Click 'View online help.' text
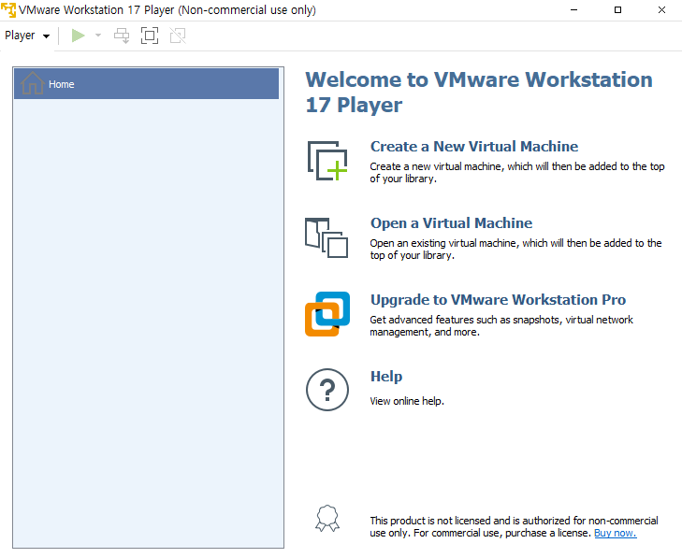682x558 pixels. pyautogui.click(x=407, y=401)
